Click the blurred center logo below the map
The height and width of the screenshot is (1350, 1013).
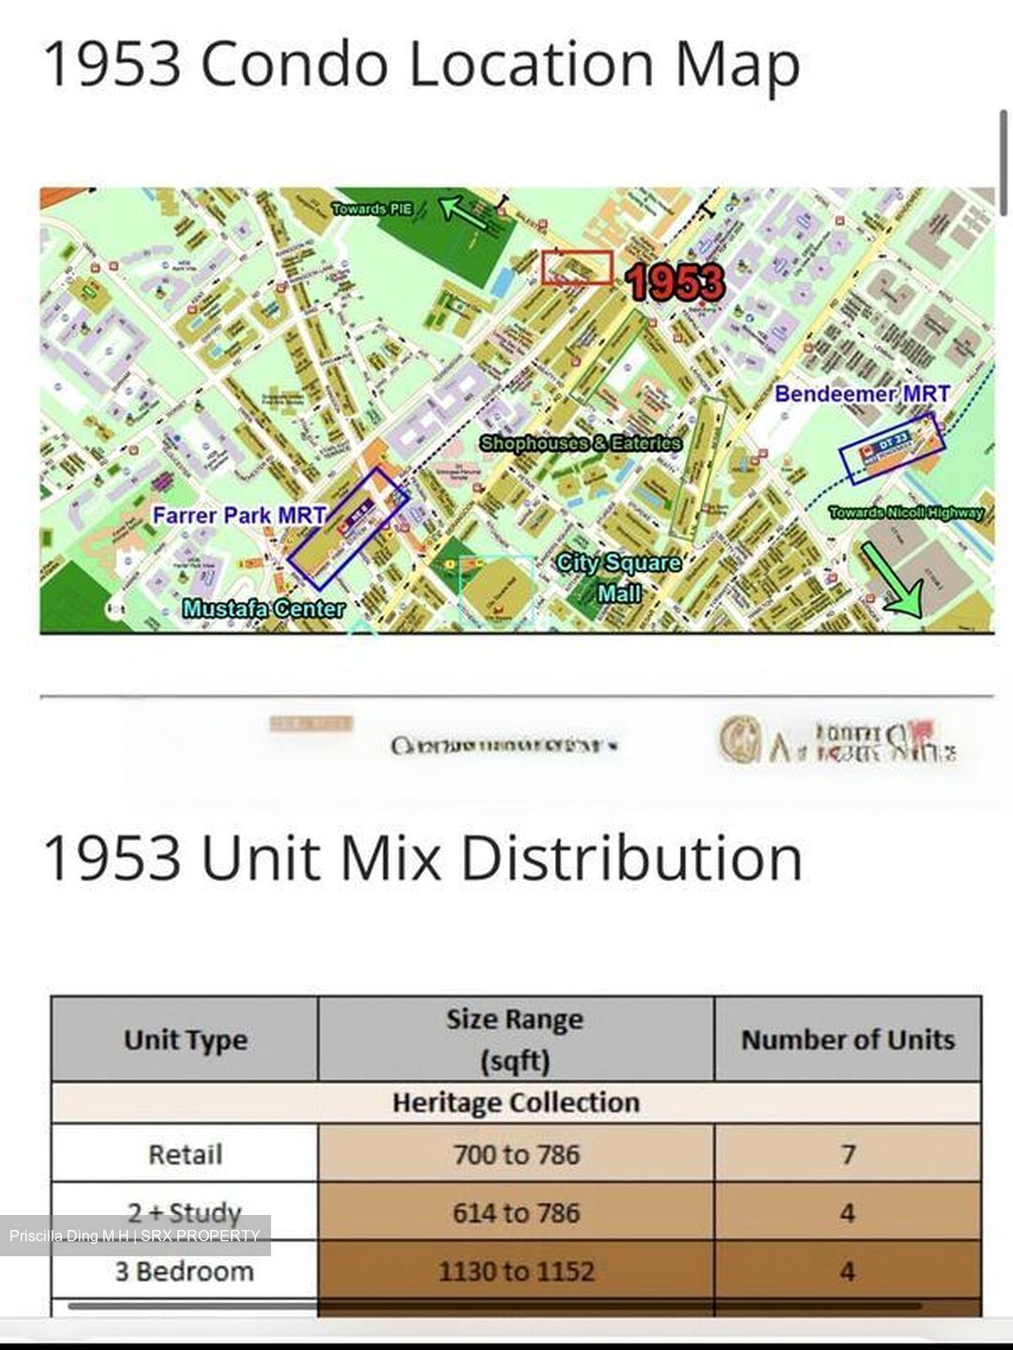[x=504, y=746]
